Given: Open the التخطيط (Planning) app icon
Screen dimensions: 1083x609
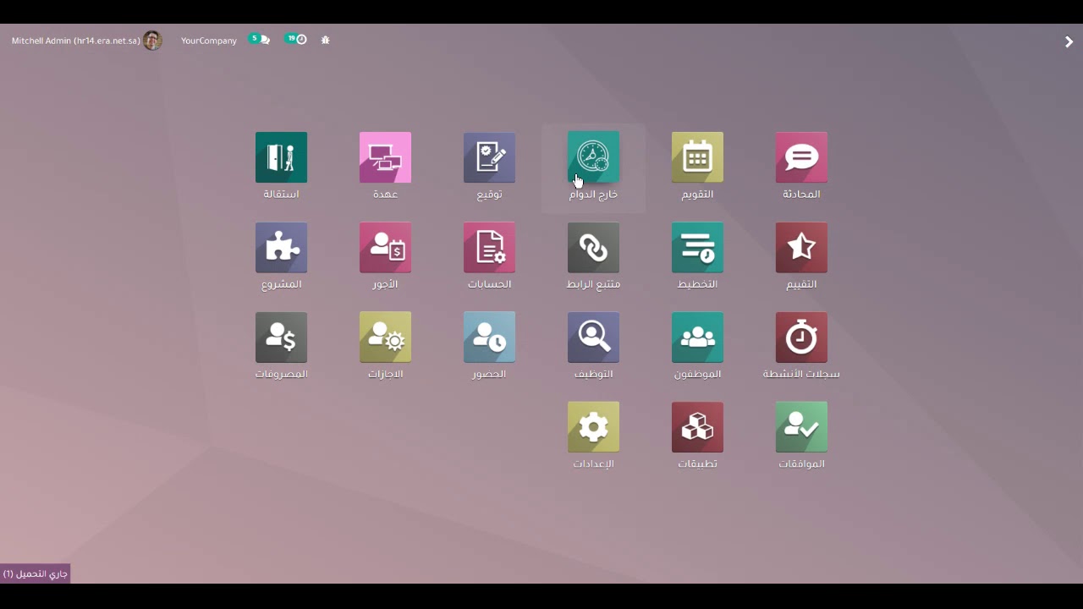Looking at the screenshot, I should tap(697, 247).
